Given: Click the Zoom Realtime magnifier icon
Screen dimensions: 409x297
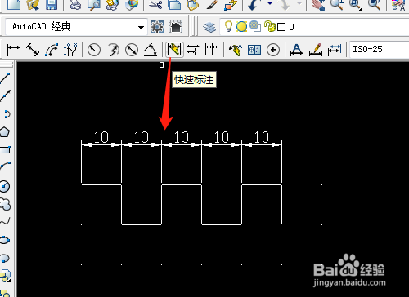Looking at the screenshot, I should point(337,5).
